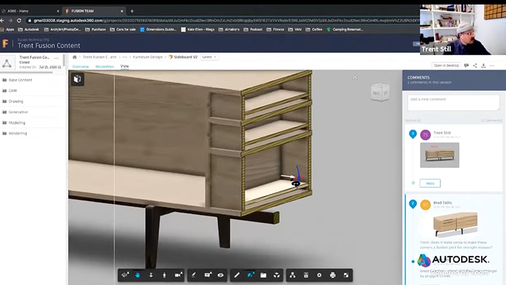Viewport: 506px width, 285px height.
Task: Expand the Modeling folder in sidebar
Action: click(x=17, y=122)
